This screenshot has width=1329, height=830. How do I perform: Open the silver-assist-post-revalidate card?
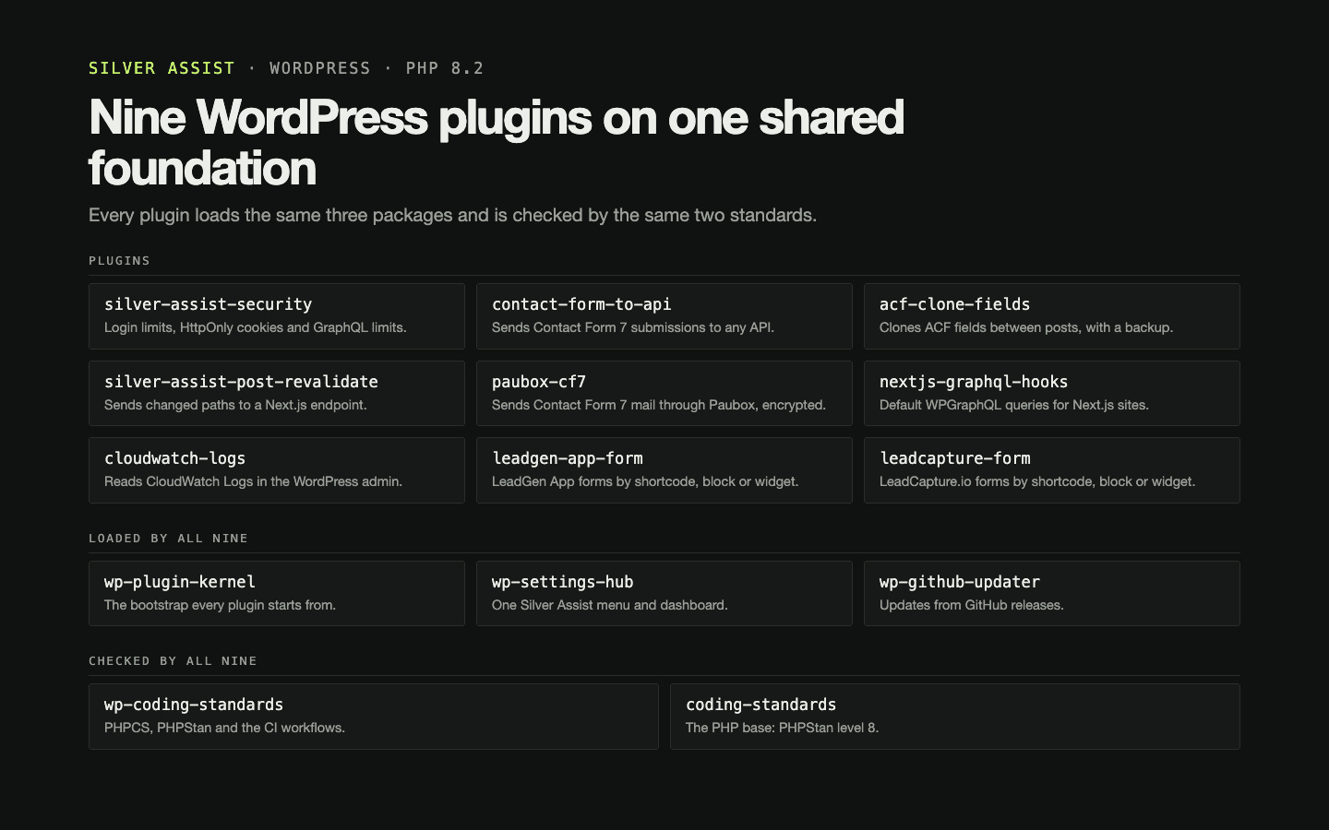[x=277, y=394]
